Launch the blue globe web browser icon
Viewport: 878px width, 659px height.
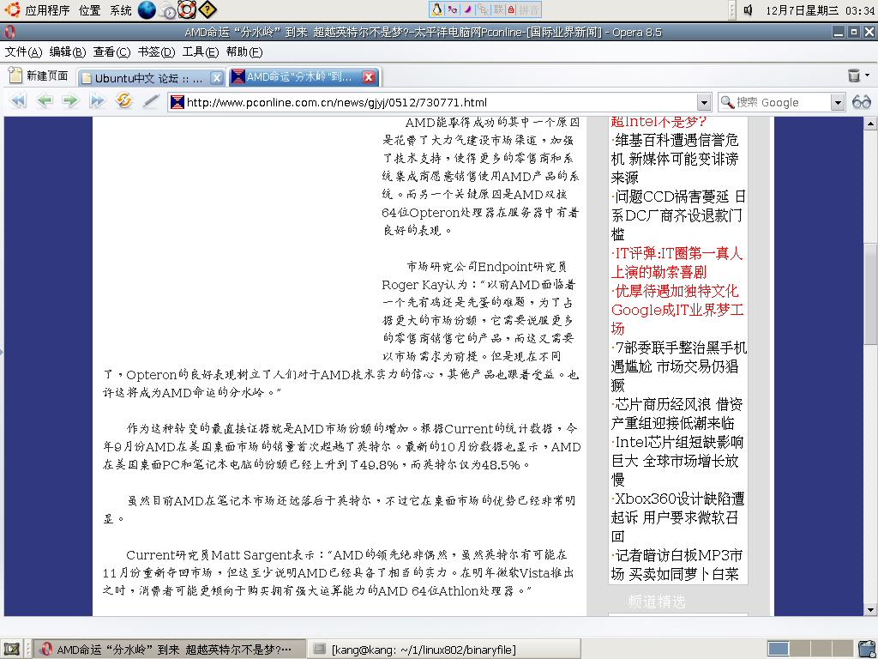(x=147, y=9)
